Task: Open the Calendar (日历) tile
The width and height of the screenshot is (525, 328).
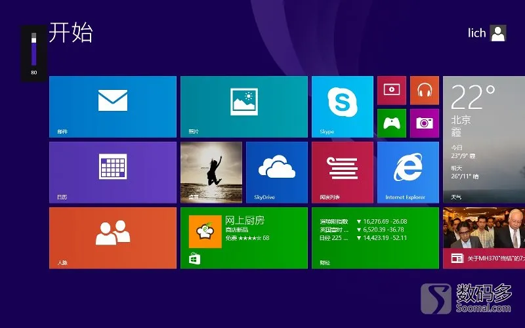Action: (113, 173)
